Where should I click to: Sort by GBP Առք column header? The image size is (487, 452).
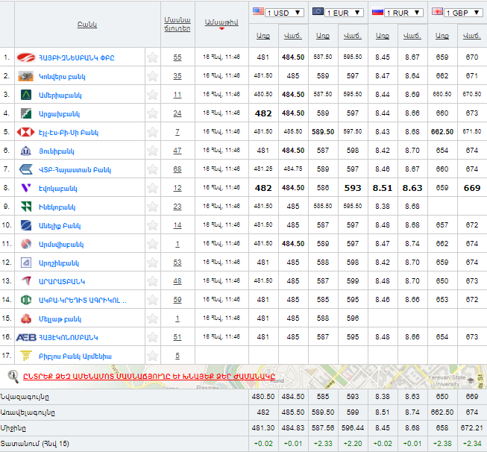tap(442, 36)
